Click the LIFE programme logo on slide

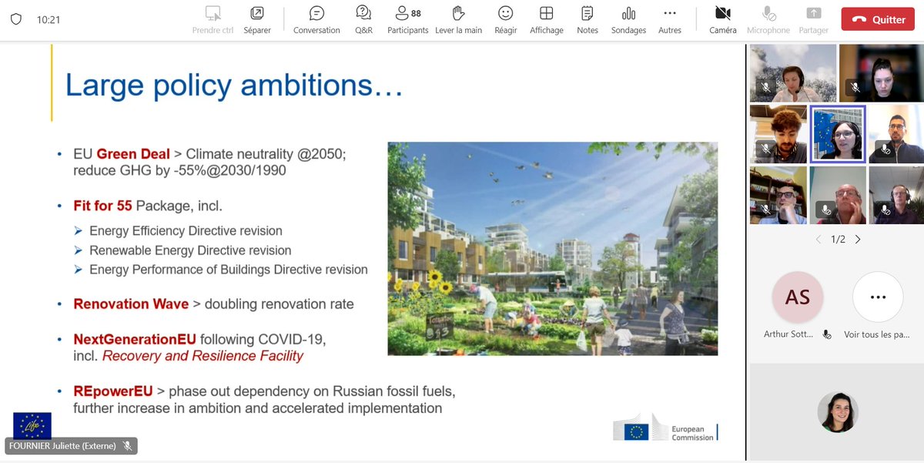click(x=32, y=425)
